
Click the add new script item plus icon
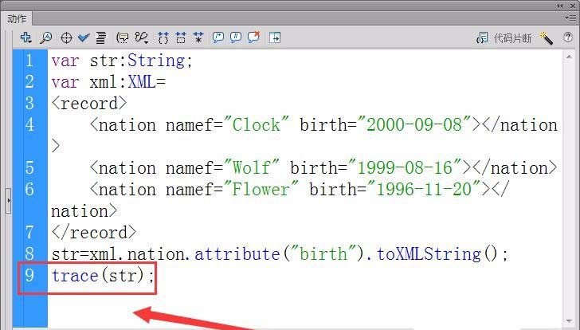[x=25, y=37]
